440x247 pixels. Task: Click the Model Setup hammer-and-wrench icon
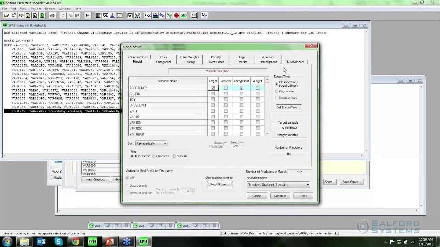click(130, 15)
